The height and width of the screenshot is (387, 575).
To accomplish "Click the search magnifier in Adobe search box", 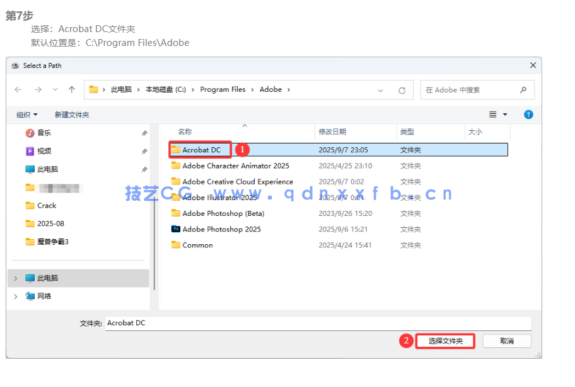I will coord(522,89).
